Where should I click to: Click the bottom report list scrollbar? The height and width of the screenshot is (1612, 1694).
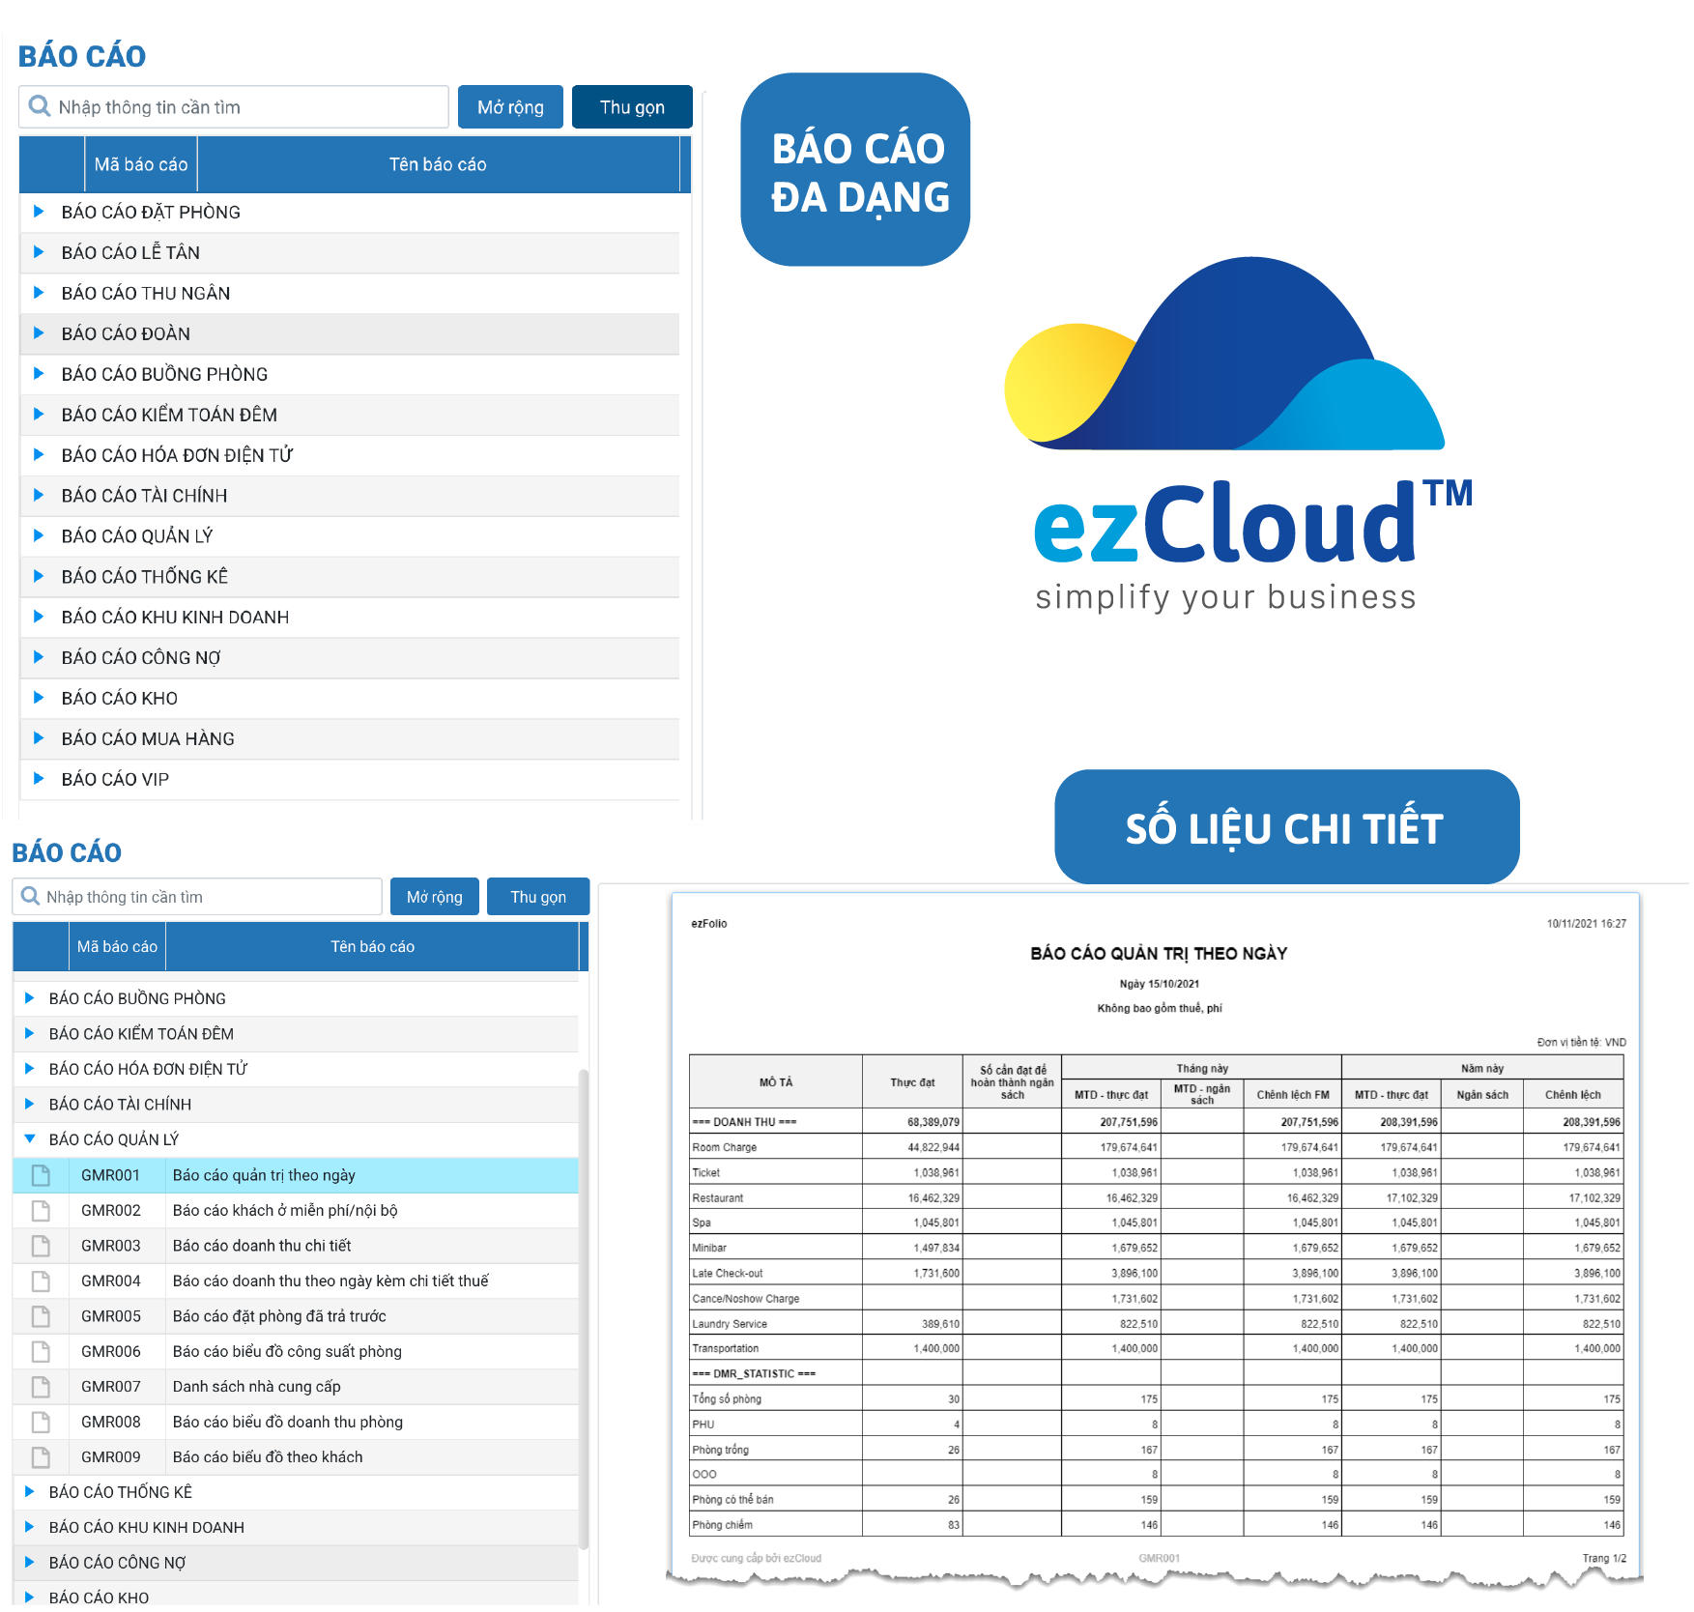click(x=583, y=1308)
